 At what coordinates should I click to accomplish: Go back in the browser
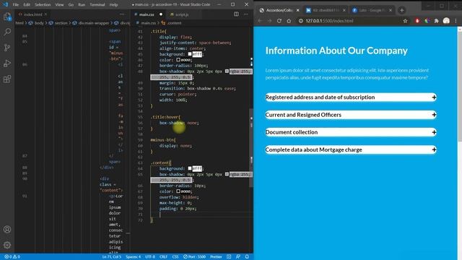pyautogui.click(x=260, y=21)
